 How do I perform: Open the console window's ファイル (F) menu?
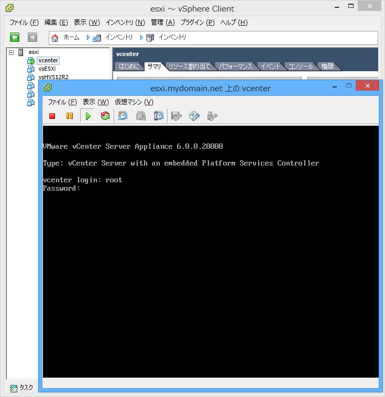coord(62,102)
